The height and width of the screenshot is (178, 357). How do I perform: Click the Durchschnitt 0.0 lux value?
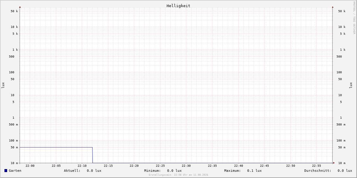pos(345,171)
